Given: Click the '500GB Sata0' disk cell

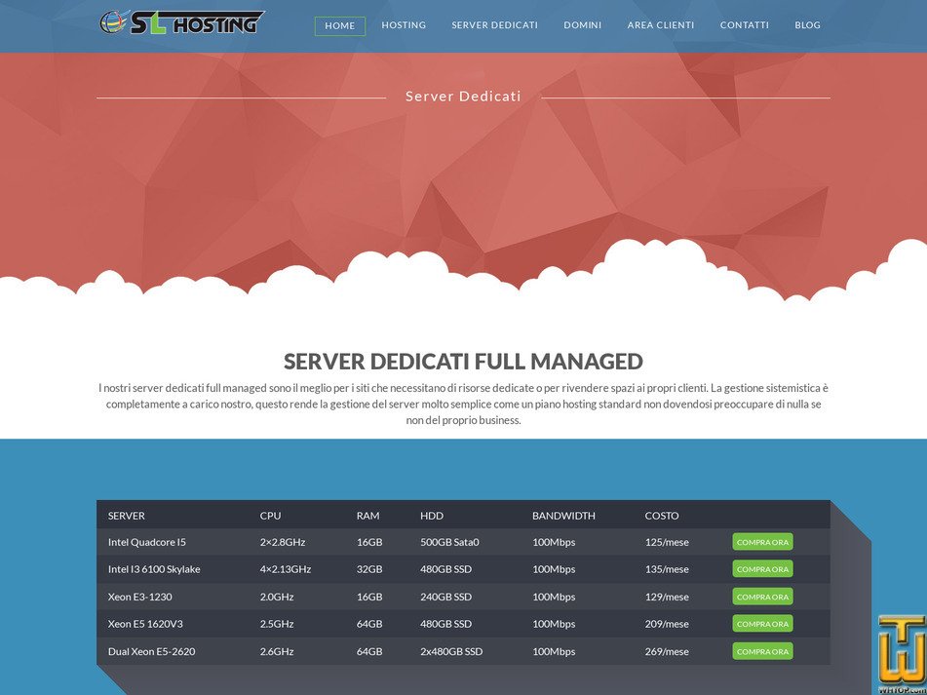Looking at the screenshot, I should 450,542.
